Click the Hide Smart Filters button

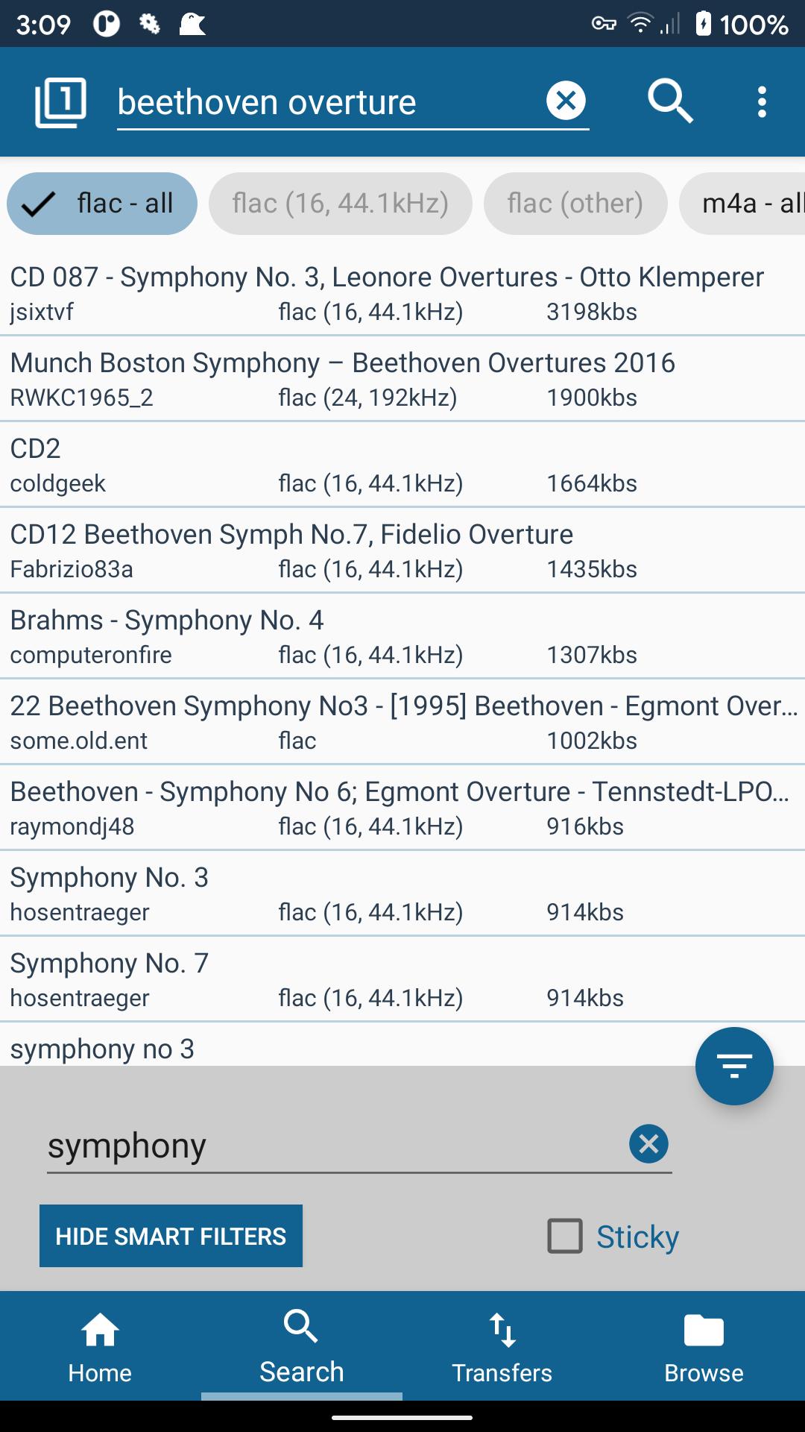(171, 1236)
